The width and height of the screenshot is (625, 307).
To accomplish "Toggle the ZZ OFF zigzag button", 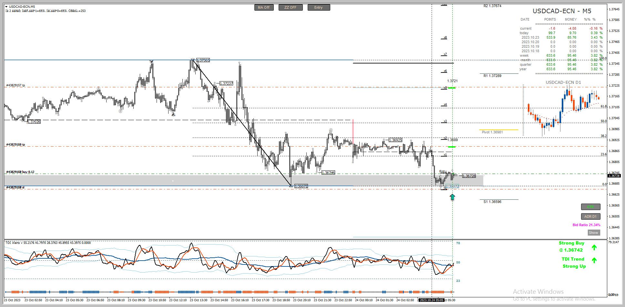I will [x=291, y=7].
